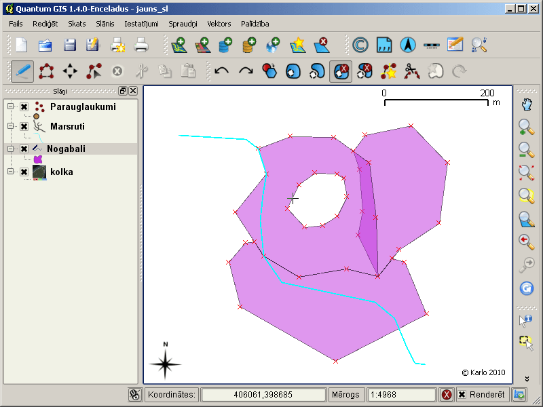Select the delete part tool
Image resolution: width=543 pixels, height=407 pixels.
pos(364,71)
